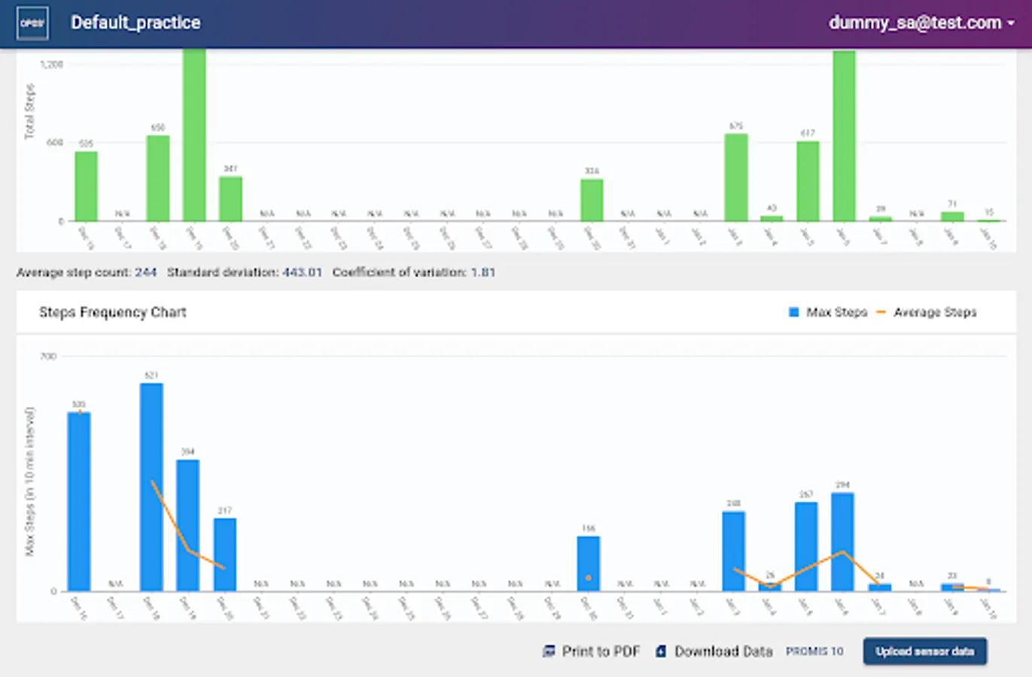Click the Default_practice title

[135, 23]
